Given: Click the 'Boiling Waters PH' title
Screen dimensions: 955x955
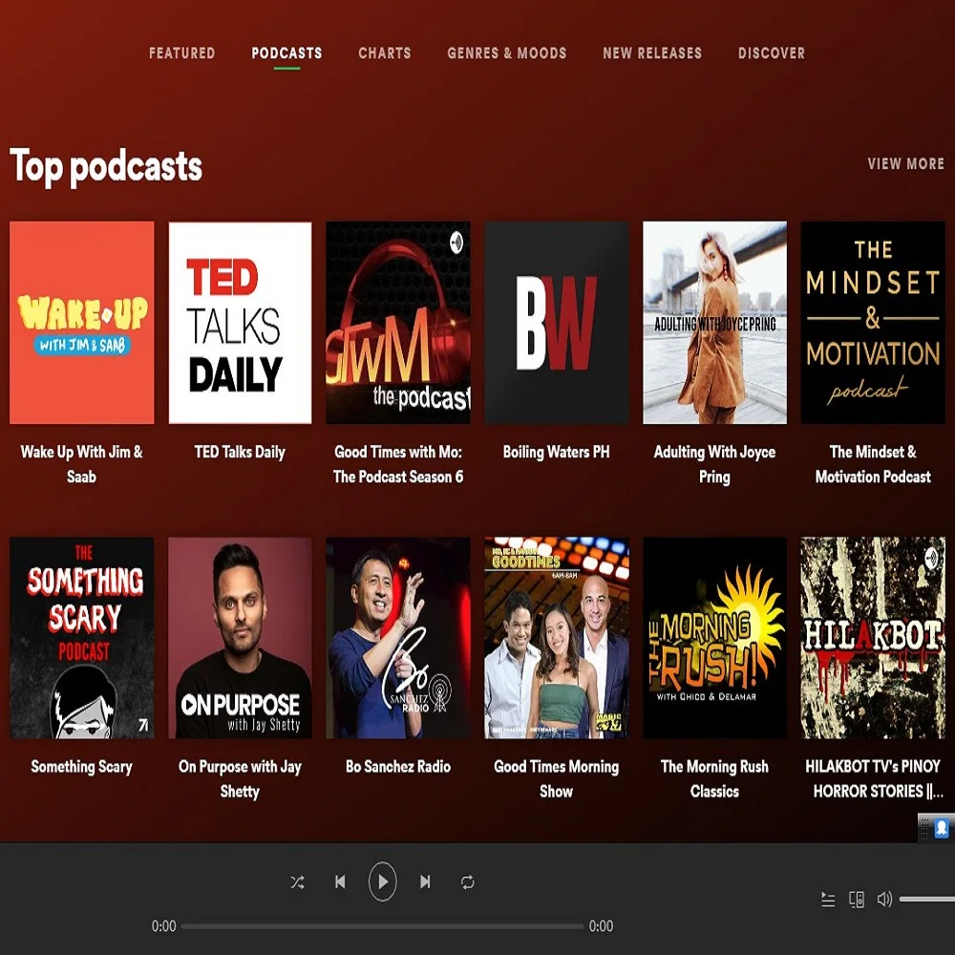Looking at the screenshot, I should [x=557, y=452].
